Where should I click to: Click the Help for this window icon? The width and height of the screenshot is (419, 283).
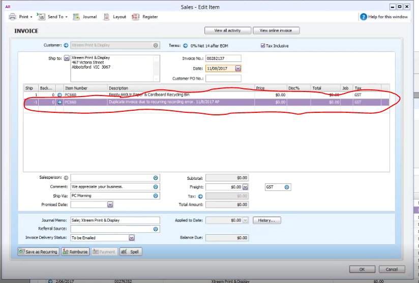[x=364, y=17]
